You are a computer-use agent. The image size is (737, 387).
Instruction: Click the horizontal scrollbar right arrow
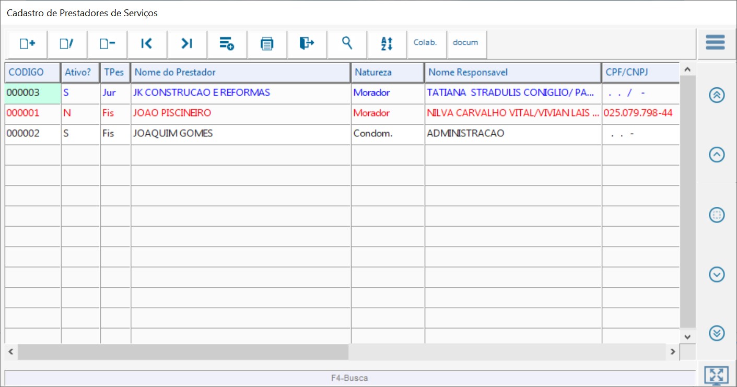click(673, 352)
